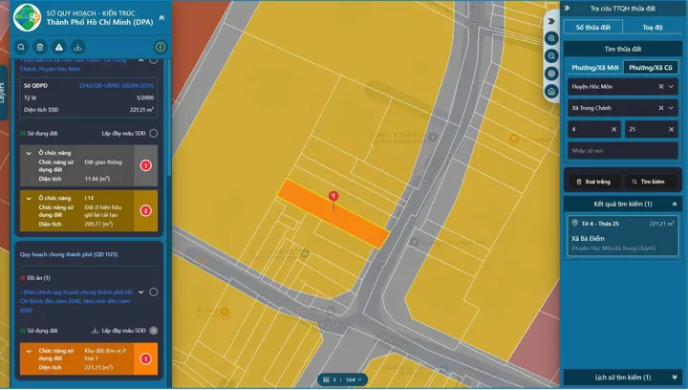The height and width of the screenshot is (390, 688).
Task: Toggle Lấp đầy màu SDĐ radio under 1/2000 plan
Action: pyautogui.click(x=153, y=134)
